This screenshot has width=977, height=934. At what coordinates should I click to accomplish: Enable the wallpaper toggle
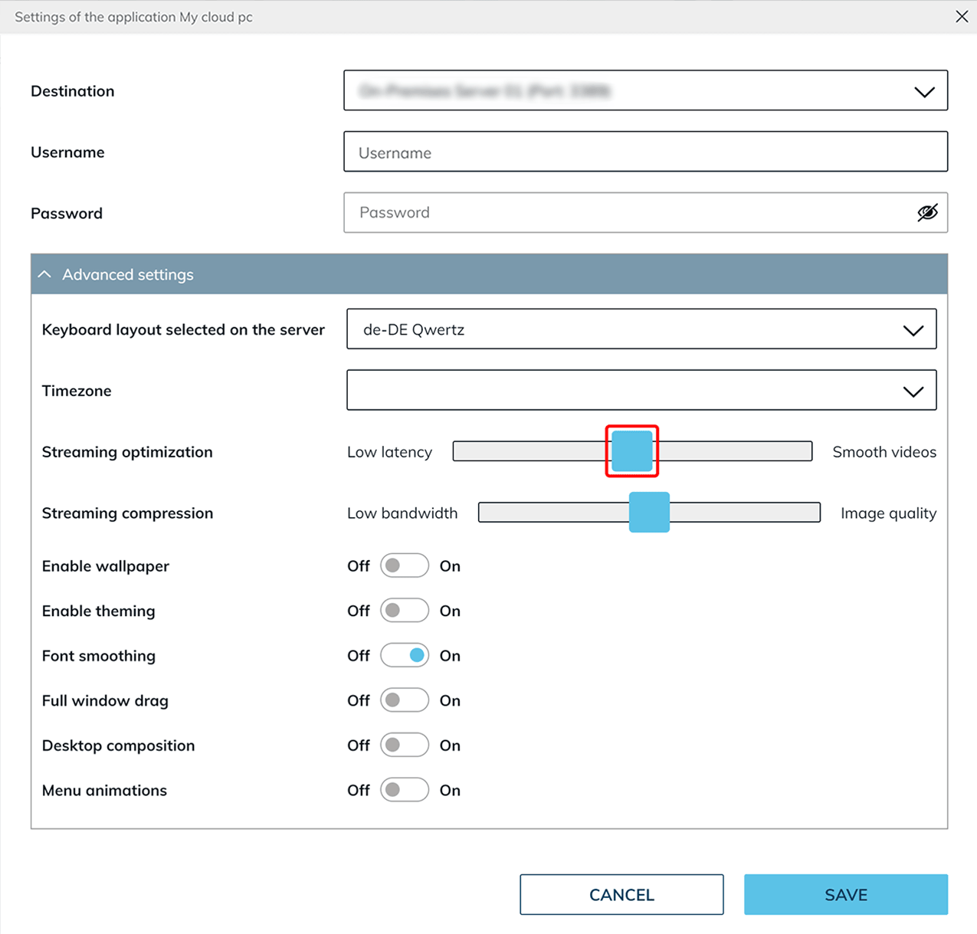[x=405, y=565]
